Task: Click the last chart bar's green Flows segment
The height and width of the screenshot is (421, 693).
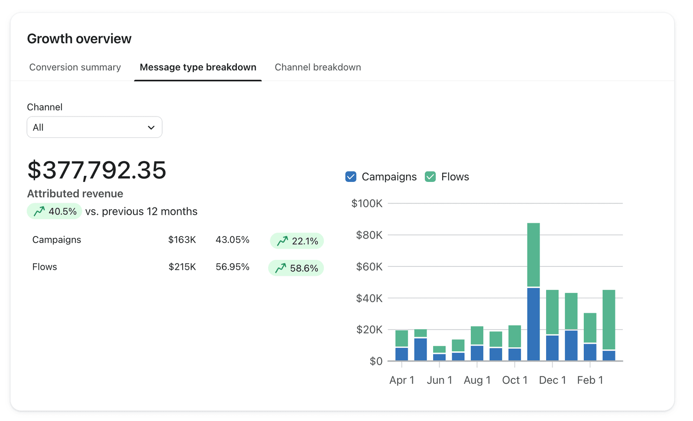Action: [609, 320]
